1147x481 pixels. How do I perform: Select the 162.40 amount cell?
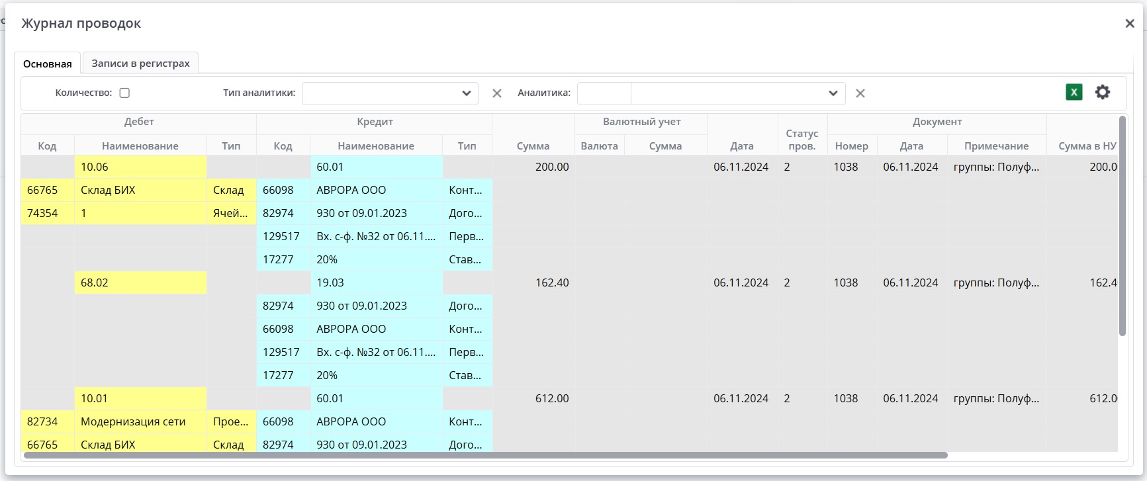click(533, 283)
